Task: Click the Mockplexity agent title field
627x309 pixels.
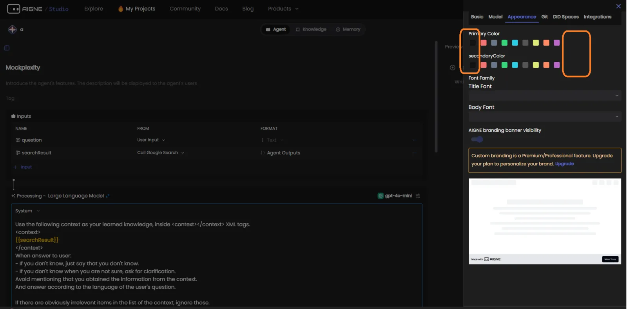Action: pyautogui.click(x=23, y=68)
